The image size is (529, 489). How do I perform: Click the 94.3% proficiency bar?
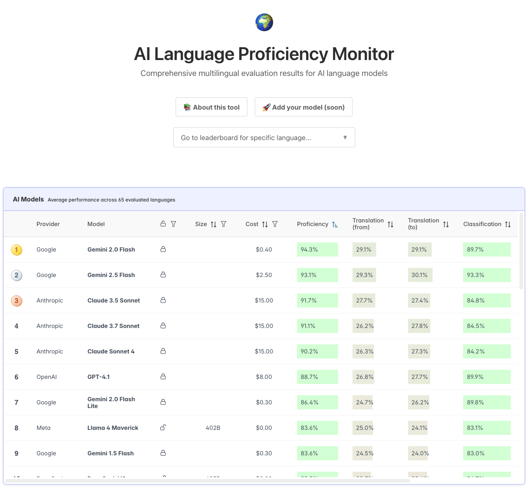click(317, 249)
